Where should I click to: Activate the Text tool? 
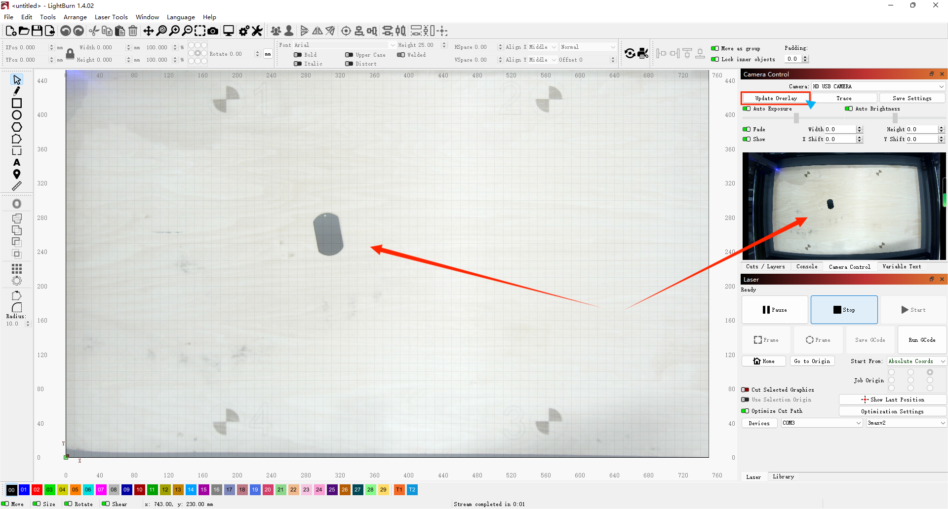pos(17,162)
